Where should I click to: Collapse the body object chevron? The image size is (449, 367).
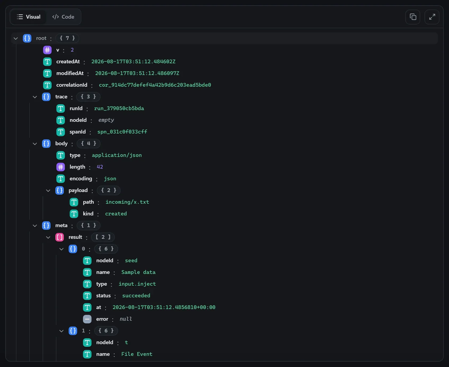point(35,144)
